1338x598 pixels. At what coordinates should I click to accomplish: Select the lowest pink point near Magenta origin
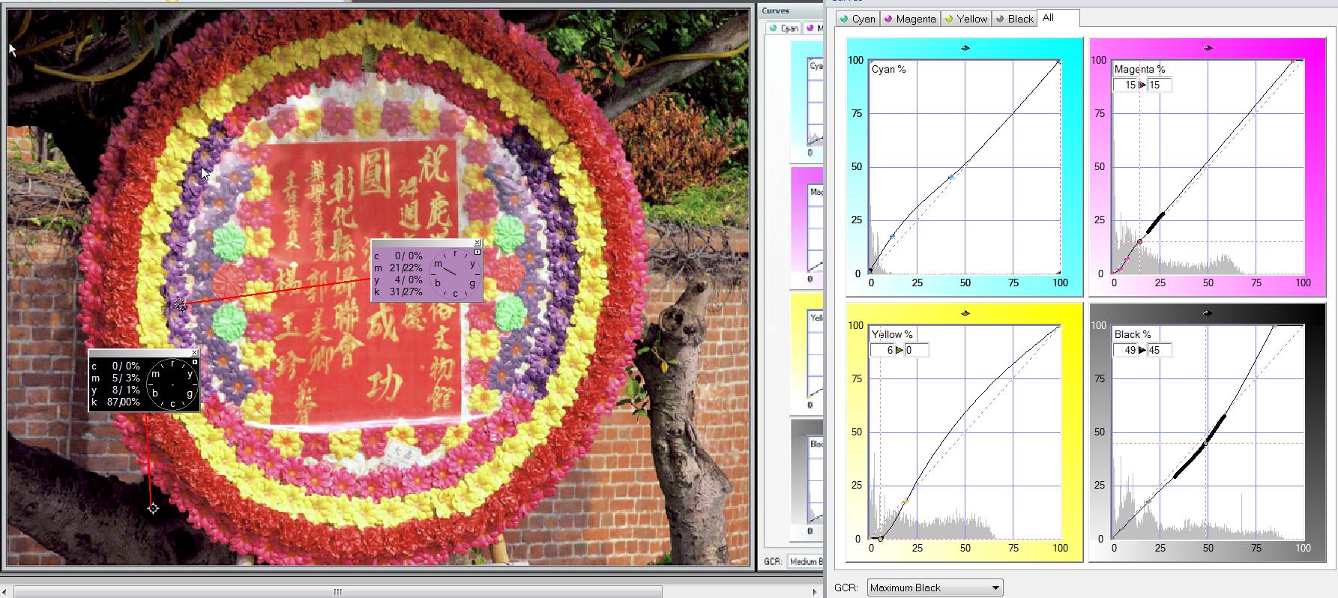[x=1119, y=270]
